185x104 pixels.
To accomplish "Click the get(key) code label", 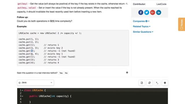I will point(23,4).
